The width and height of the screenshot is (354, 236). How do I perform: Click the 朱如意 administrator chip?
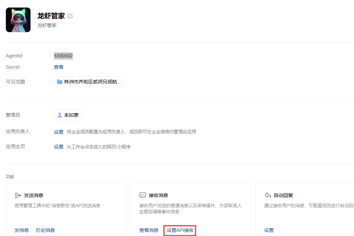tap(68, 115)
